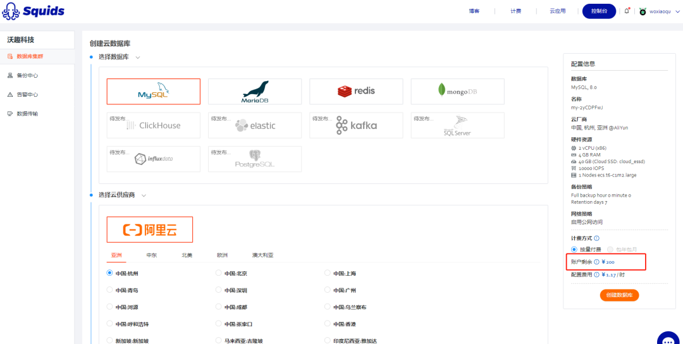Select 中国:张家口 region radio
Viewport: 683px width, 344px height.
click(219, 324)
